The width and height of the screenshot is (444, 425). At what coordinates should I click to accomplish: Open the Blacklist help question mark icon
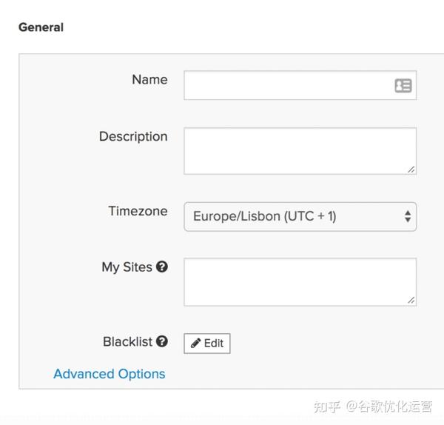tap(162, 341)
